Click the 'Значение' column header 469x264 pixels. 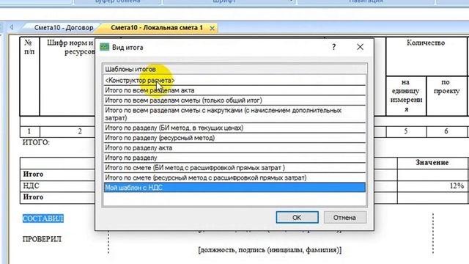pos(432,163)
